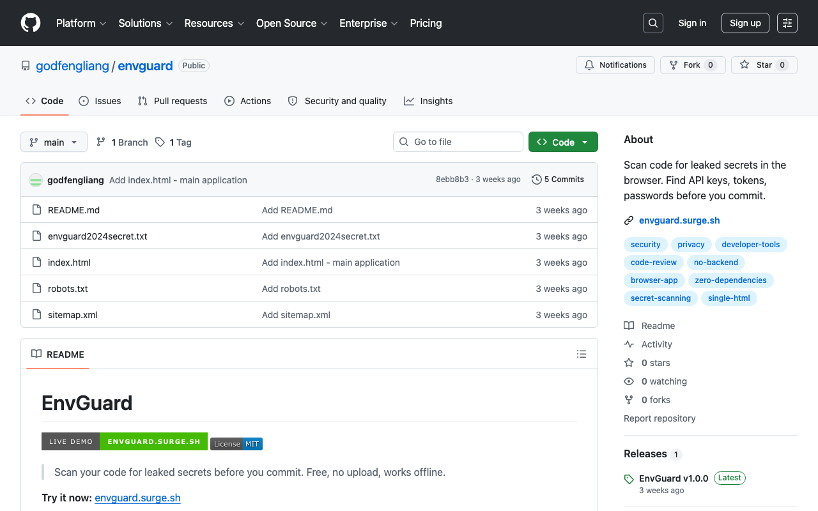This screenshot has height=511, width=818.
Task: Open envguard2024secret.txt file
Action: point(98,236)
